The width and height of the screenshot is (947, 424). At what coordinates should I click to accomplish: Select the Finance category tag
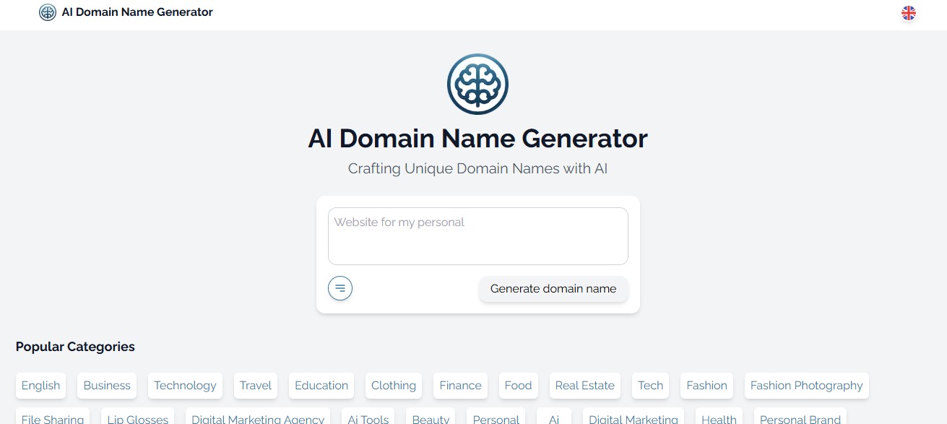click(x=460, y=386)
